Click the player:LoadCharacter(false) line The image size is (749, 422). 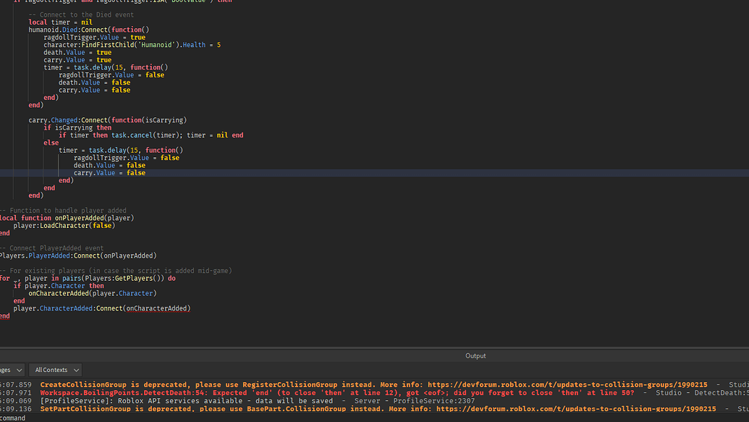64,226
